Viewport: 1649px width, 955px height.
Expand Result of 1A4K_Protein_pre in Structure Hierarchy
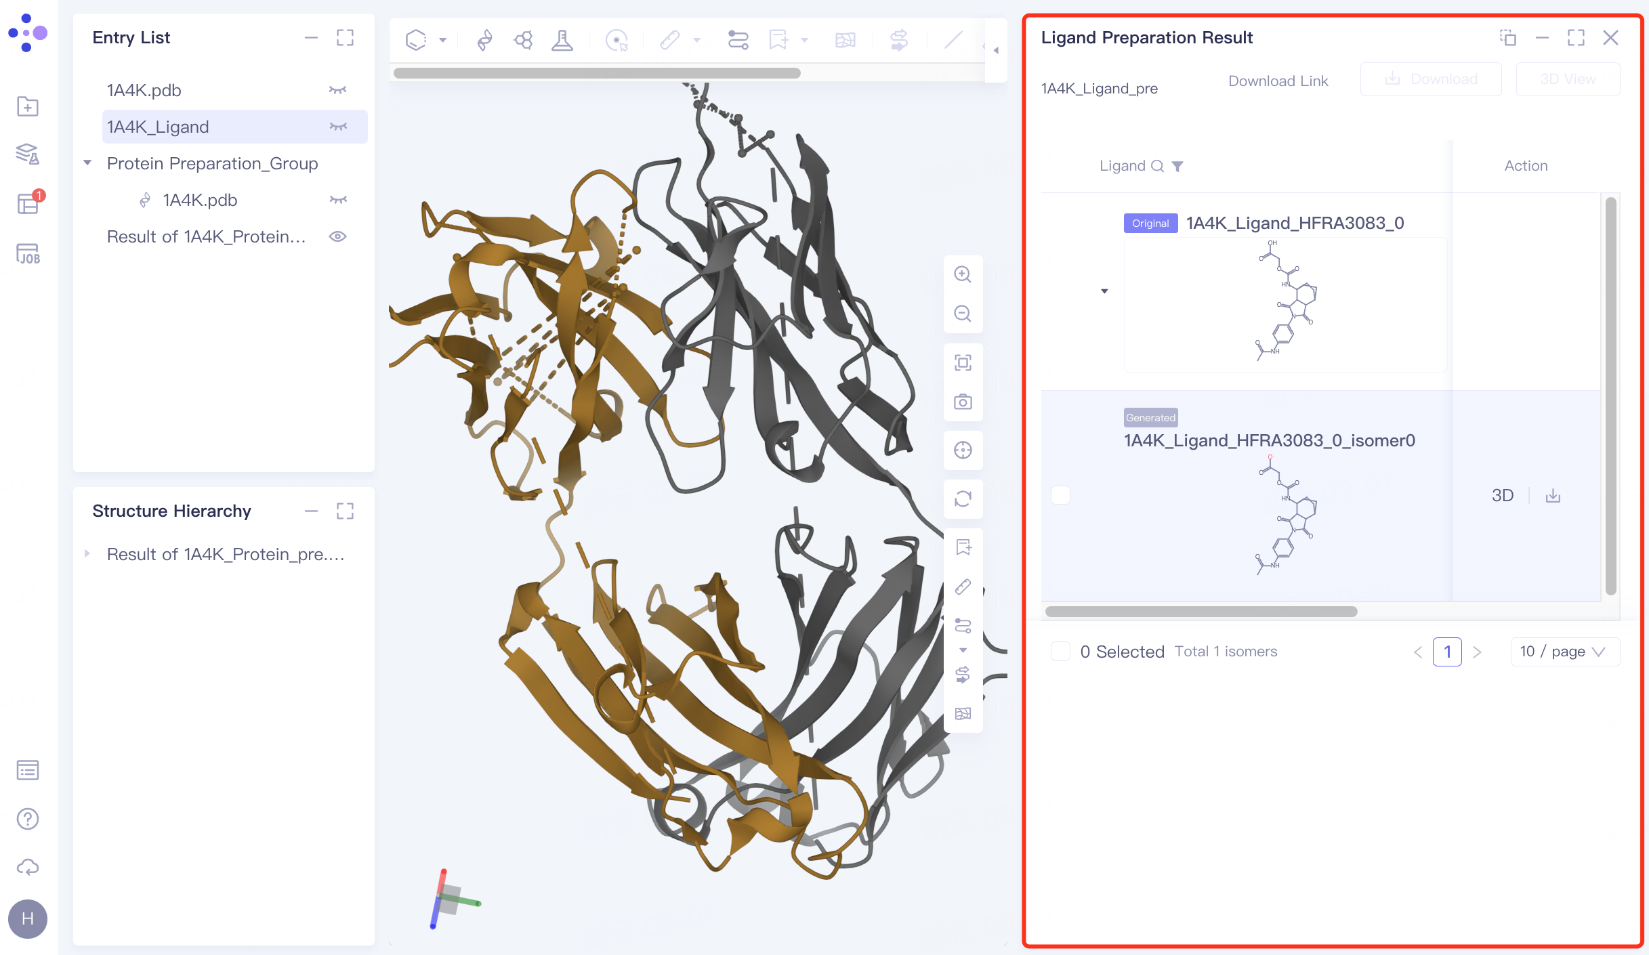[x=87, y=553]
